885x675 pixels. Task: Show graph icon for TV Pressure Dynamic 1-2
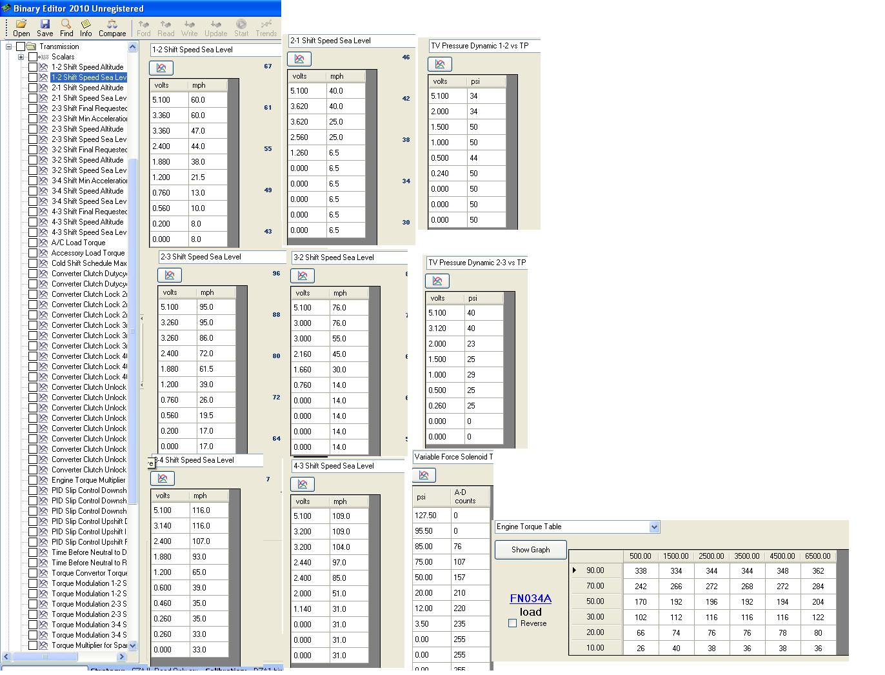(440, 64)
